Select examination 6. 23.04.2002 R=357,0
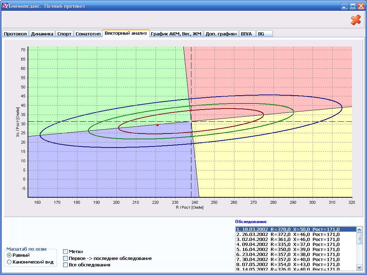Viewport: 367px width, 275px height. pyautogui.click(x=296, y=255)
